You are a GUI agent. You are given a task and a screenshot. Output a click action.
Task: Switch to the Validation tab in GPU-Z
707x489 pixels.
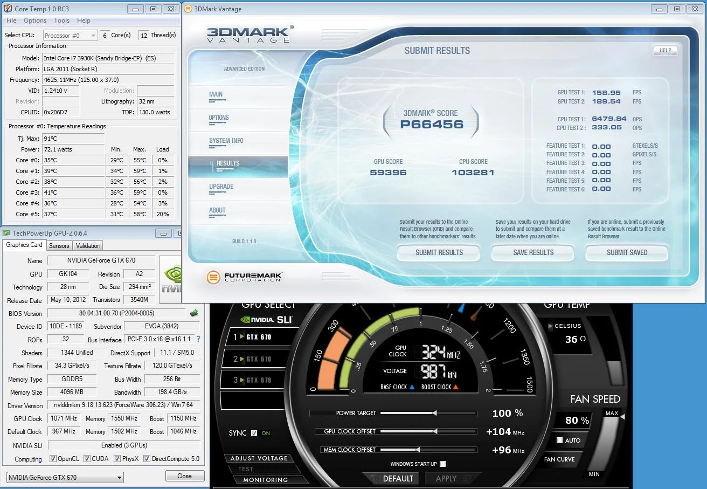point(88,245)
